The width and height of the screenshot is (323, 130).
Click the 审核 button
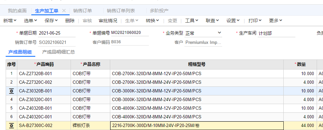click(x=87, y=21)
